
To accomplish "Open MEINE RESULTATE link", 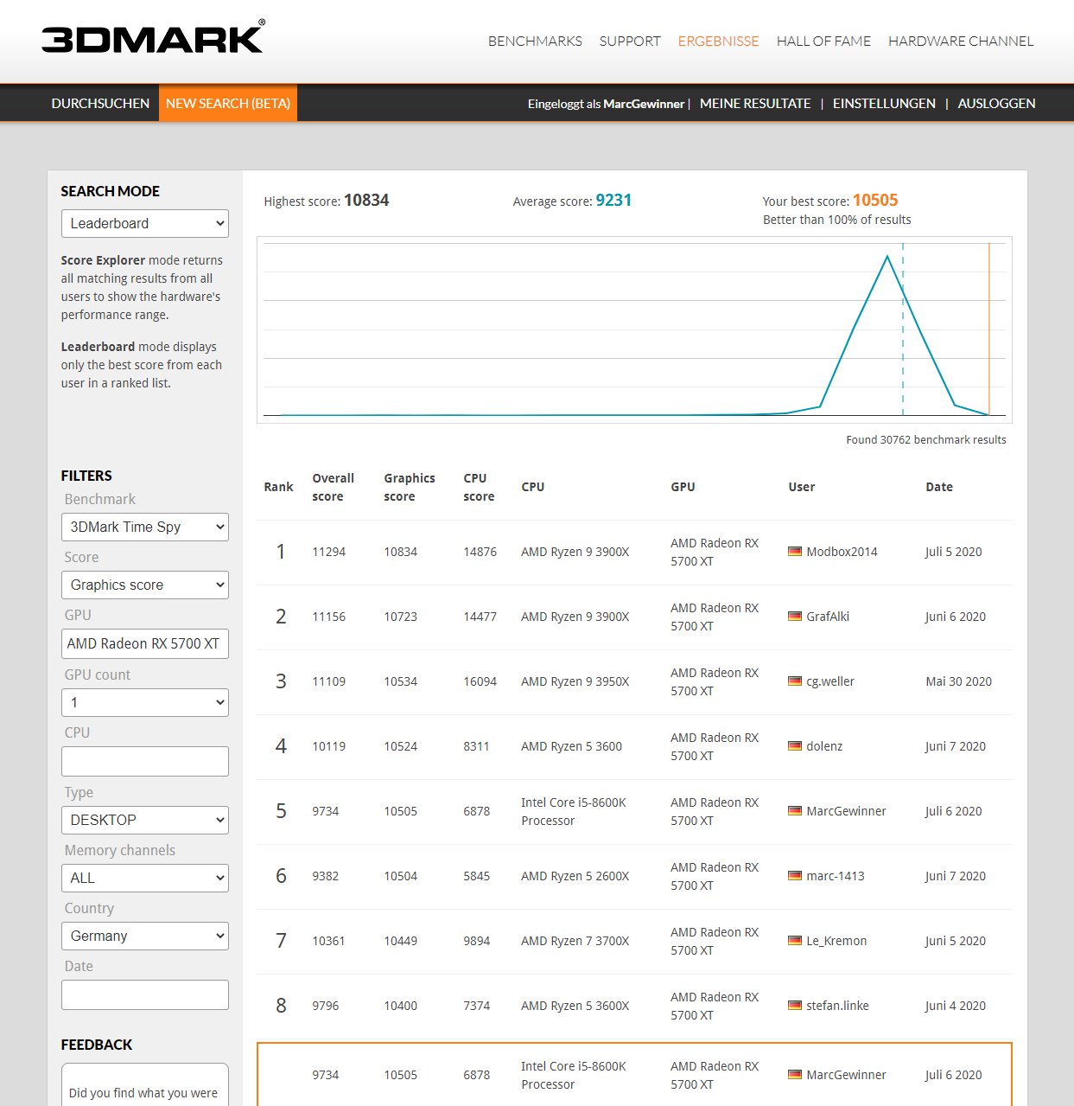I will tap(755, 103).
